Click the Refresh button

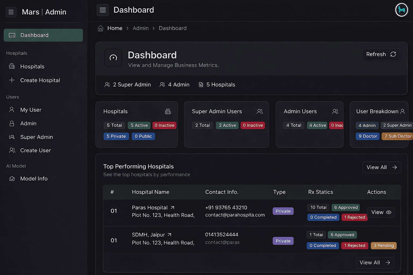(381, 54)
